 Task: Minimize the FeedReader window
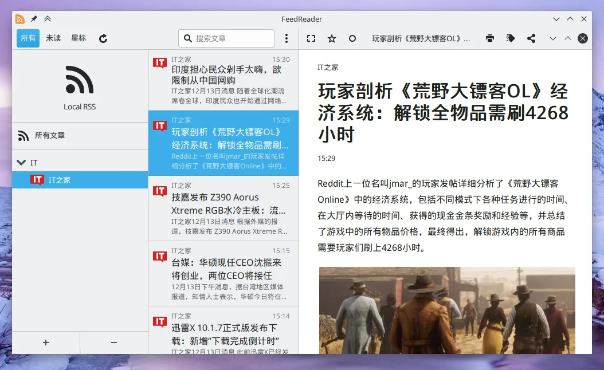tap(556, 19)
